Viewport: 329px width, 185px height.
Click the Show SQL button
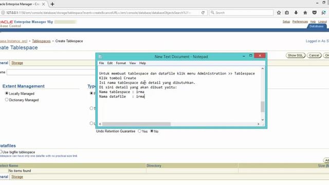point(295,55)
